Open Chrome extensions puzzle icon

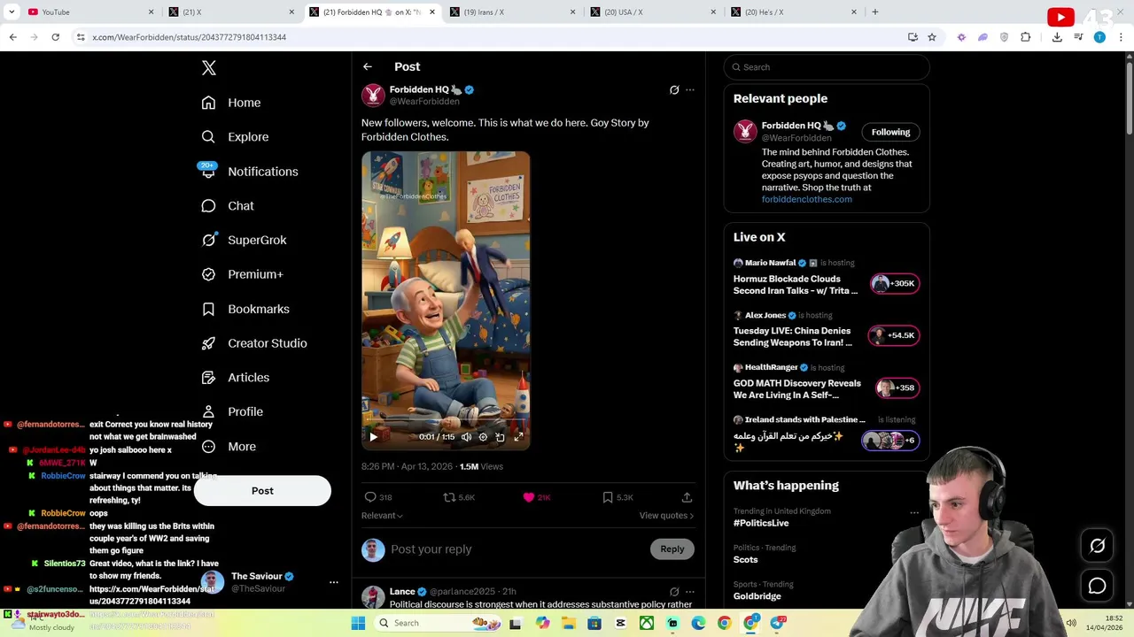(1026, 37)
